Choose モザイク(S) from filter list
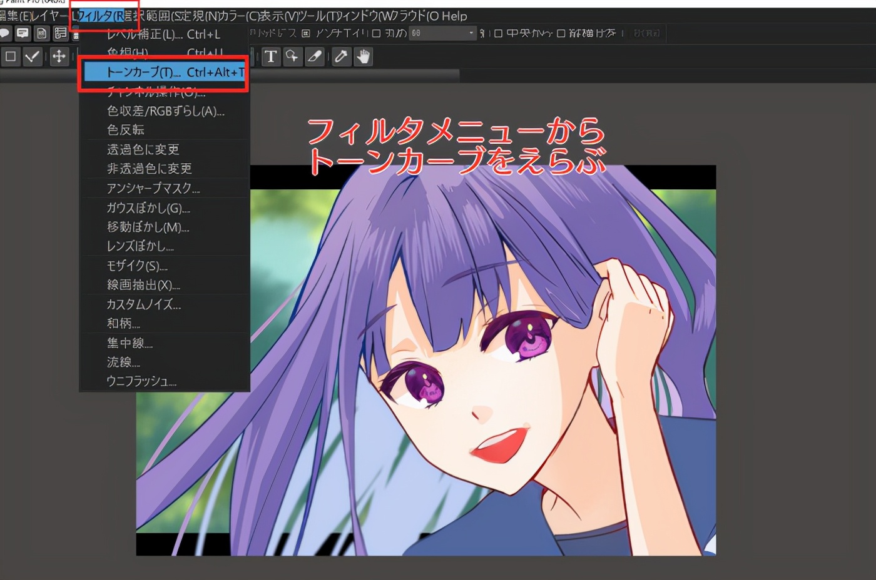Image resolution: width=876 pixels, height=580 pixels. point(137,266)
